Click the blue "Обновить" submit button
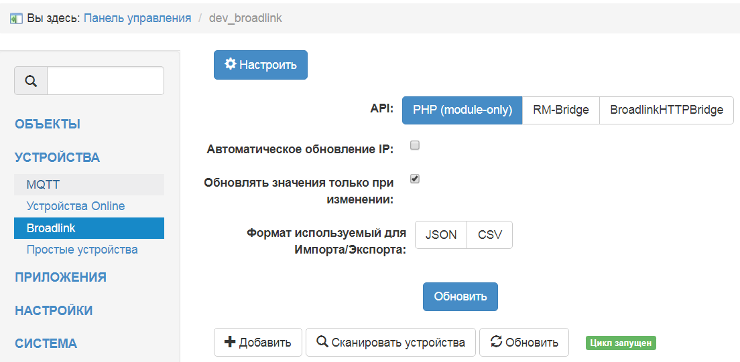 click(x=460, y=296)
